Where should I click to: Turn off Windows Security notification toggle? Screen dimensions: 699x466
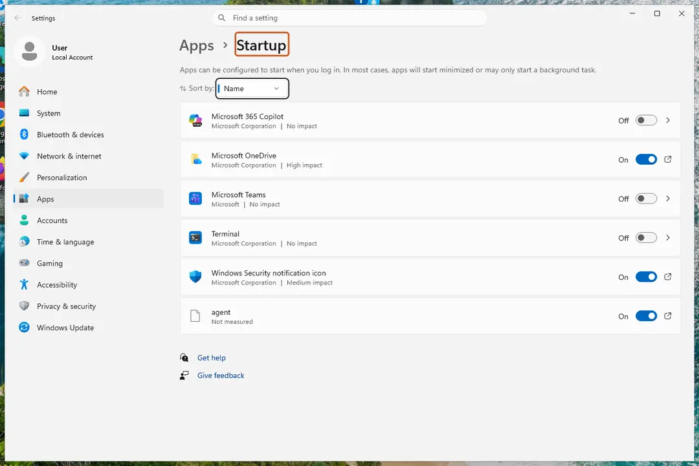click(646, 277)
